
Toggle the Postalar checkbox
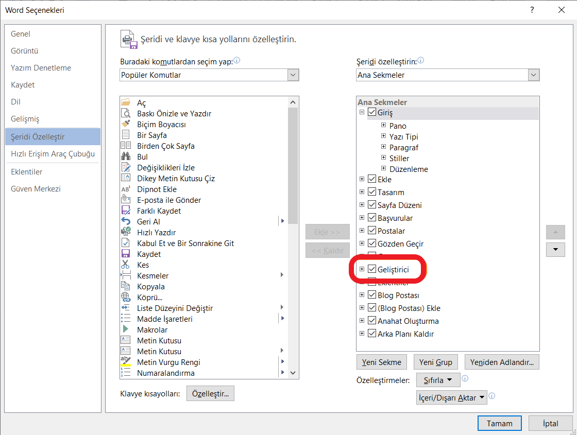pyautogui.click(x=372, y=231)
